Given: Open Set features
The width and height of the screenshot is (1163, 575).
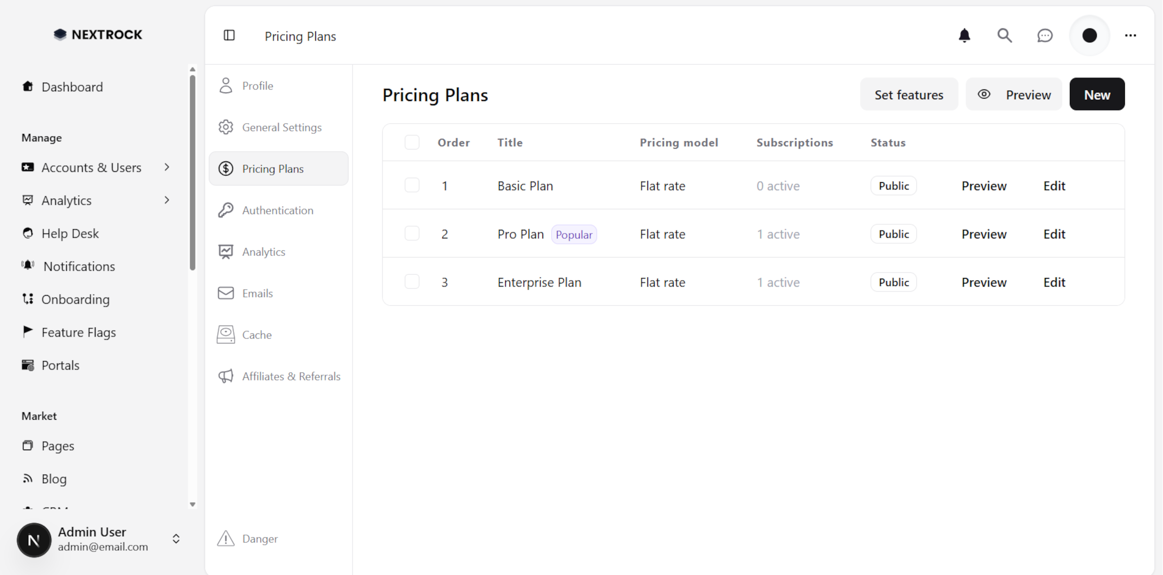Looking at the screenshot, I should pos(909,94).
